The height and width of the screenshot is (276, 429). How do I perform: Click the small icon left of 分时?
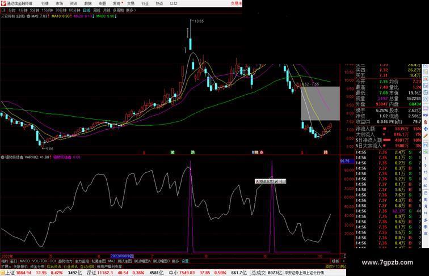click(3, 10)
